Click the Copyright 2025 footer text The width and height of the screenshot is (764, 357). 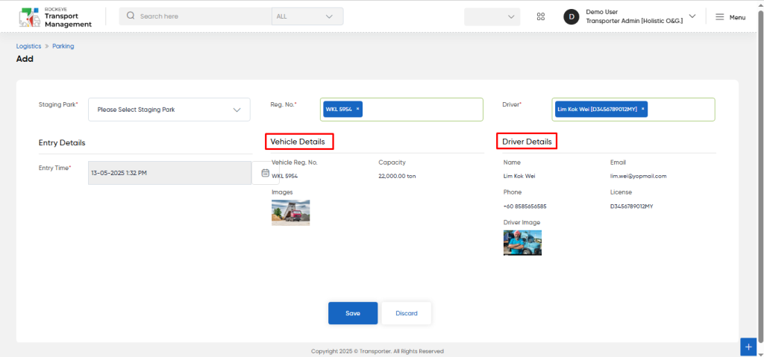tap(378, 351)
